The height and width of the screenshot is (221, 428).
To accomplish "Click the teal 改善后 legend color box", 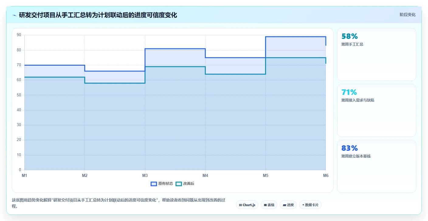I will pyautogui.click(x=179, y=184).
